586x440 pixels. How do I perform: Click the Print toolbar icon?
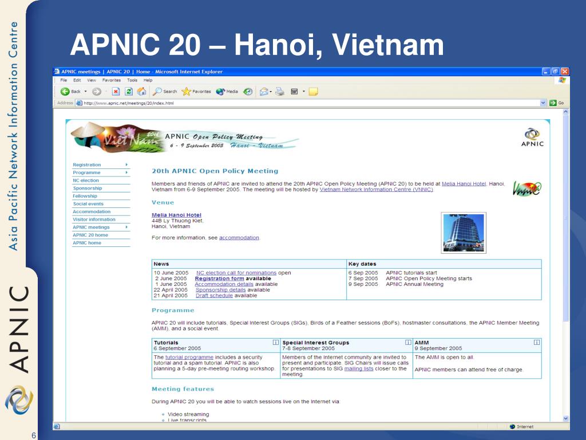(280, 91)
